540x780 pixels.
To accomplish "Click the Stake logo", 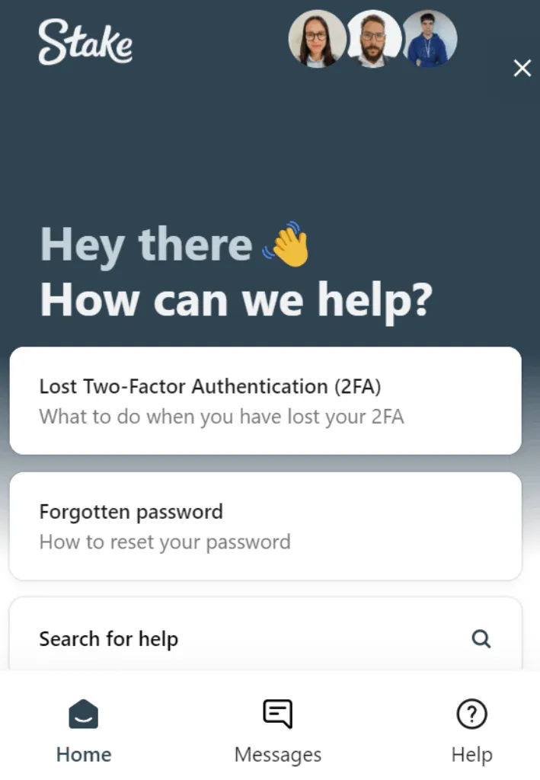I will (85, 42).
